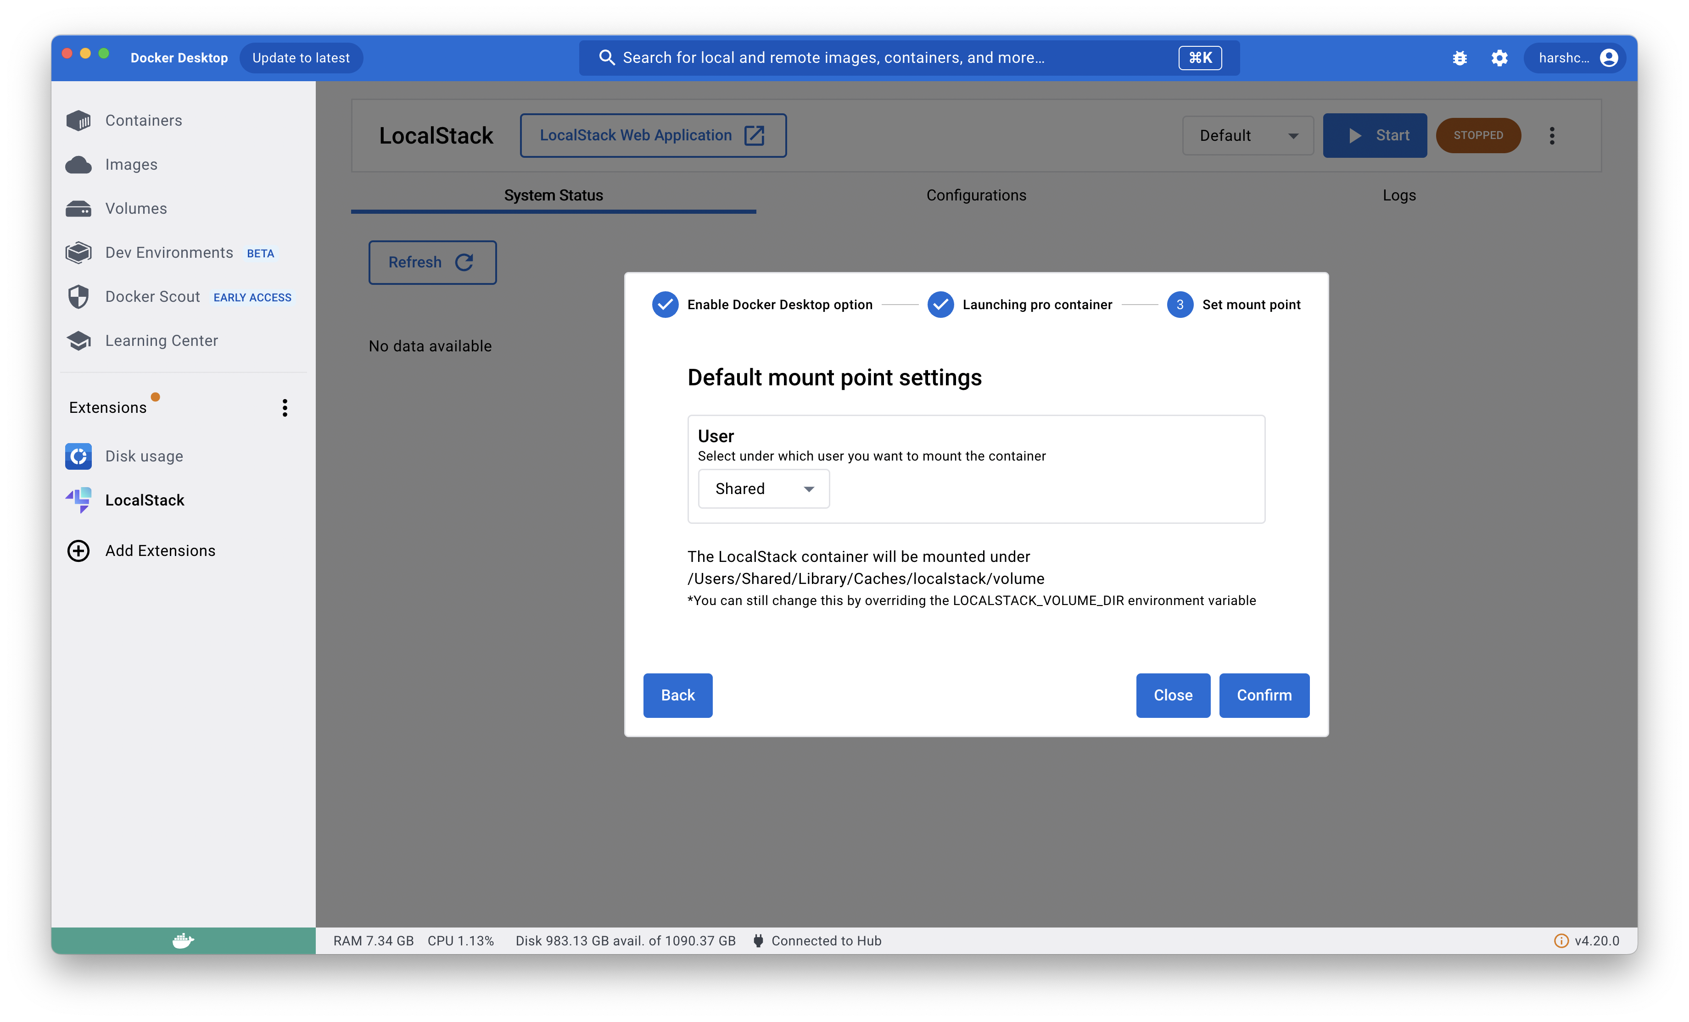Switch to the Logs tab

(x=1398, y=195)
